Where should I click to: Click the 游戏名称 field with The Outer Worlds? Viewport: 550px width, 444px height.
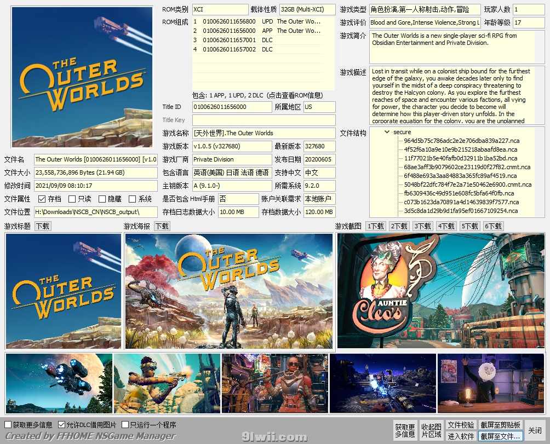point(264,133)
